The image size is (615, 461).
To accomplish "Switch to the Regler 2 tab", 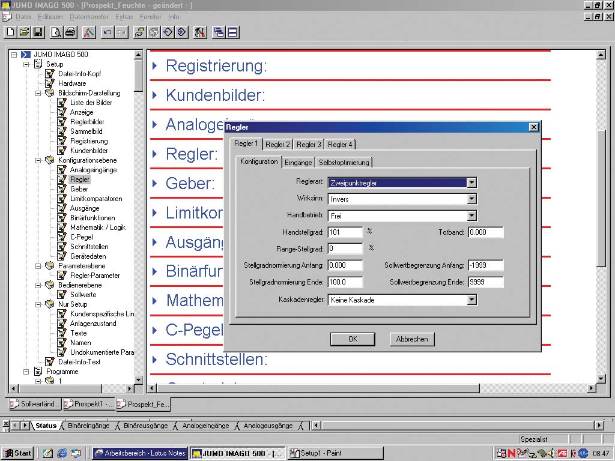I will 277,144.
